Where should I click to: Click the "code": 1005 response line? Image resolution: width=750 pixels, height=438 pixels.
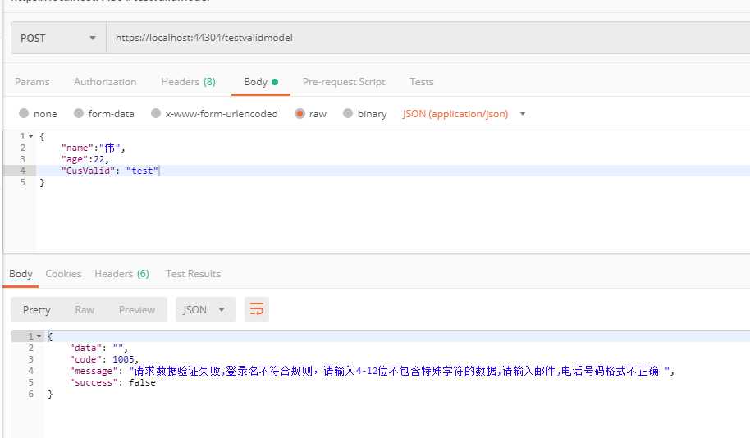point(103,359)
